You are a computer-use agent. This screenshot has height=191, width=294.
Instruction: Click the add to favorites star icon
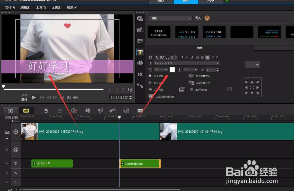(x=198, y=18)
